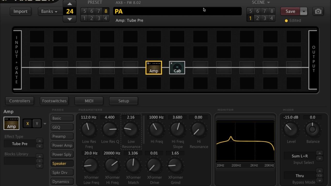
Task: Select the Cab block in the grid
Action: point(177,68)
